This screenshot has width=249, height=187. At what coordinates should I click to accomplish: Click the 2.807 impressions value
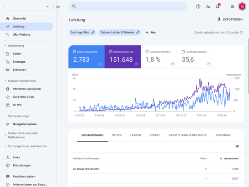(x=235, y=179)
